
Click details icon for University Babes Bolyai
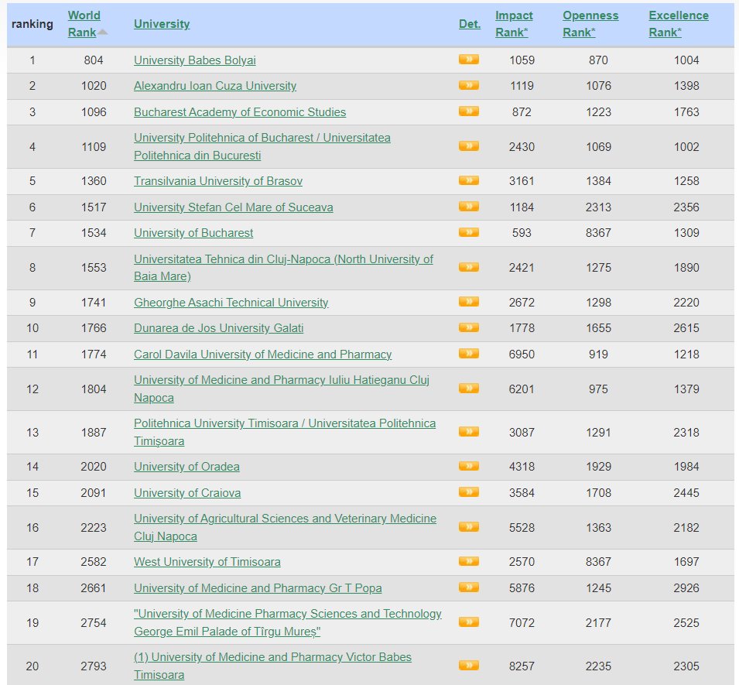pos(468,60)
